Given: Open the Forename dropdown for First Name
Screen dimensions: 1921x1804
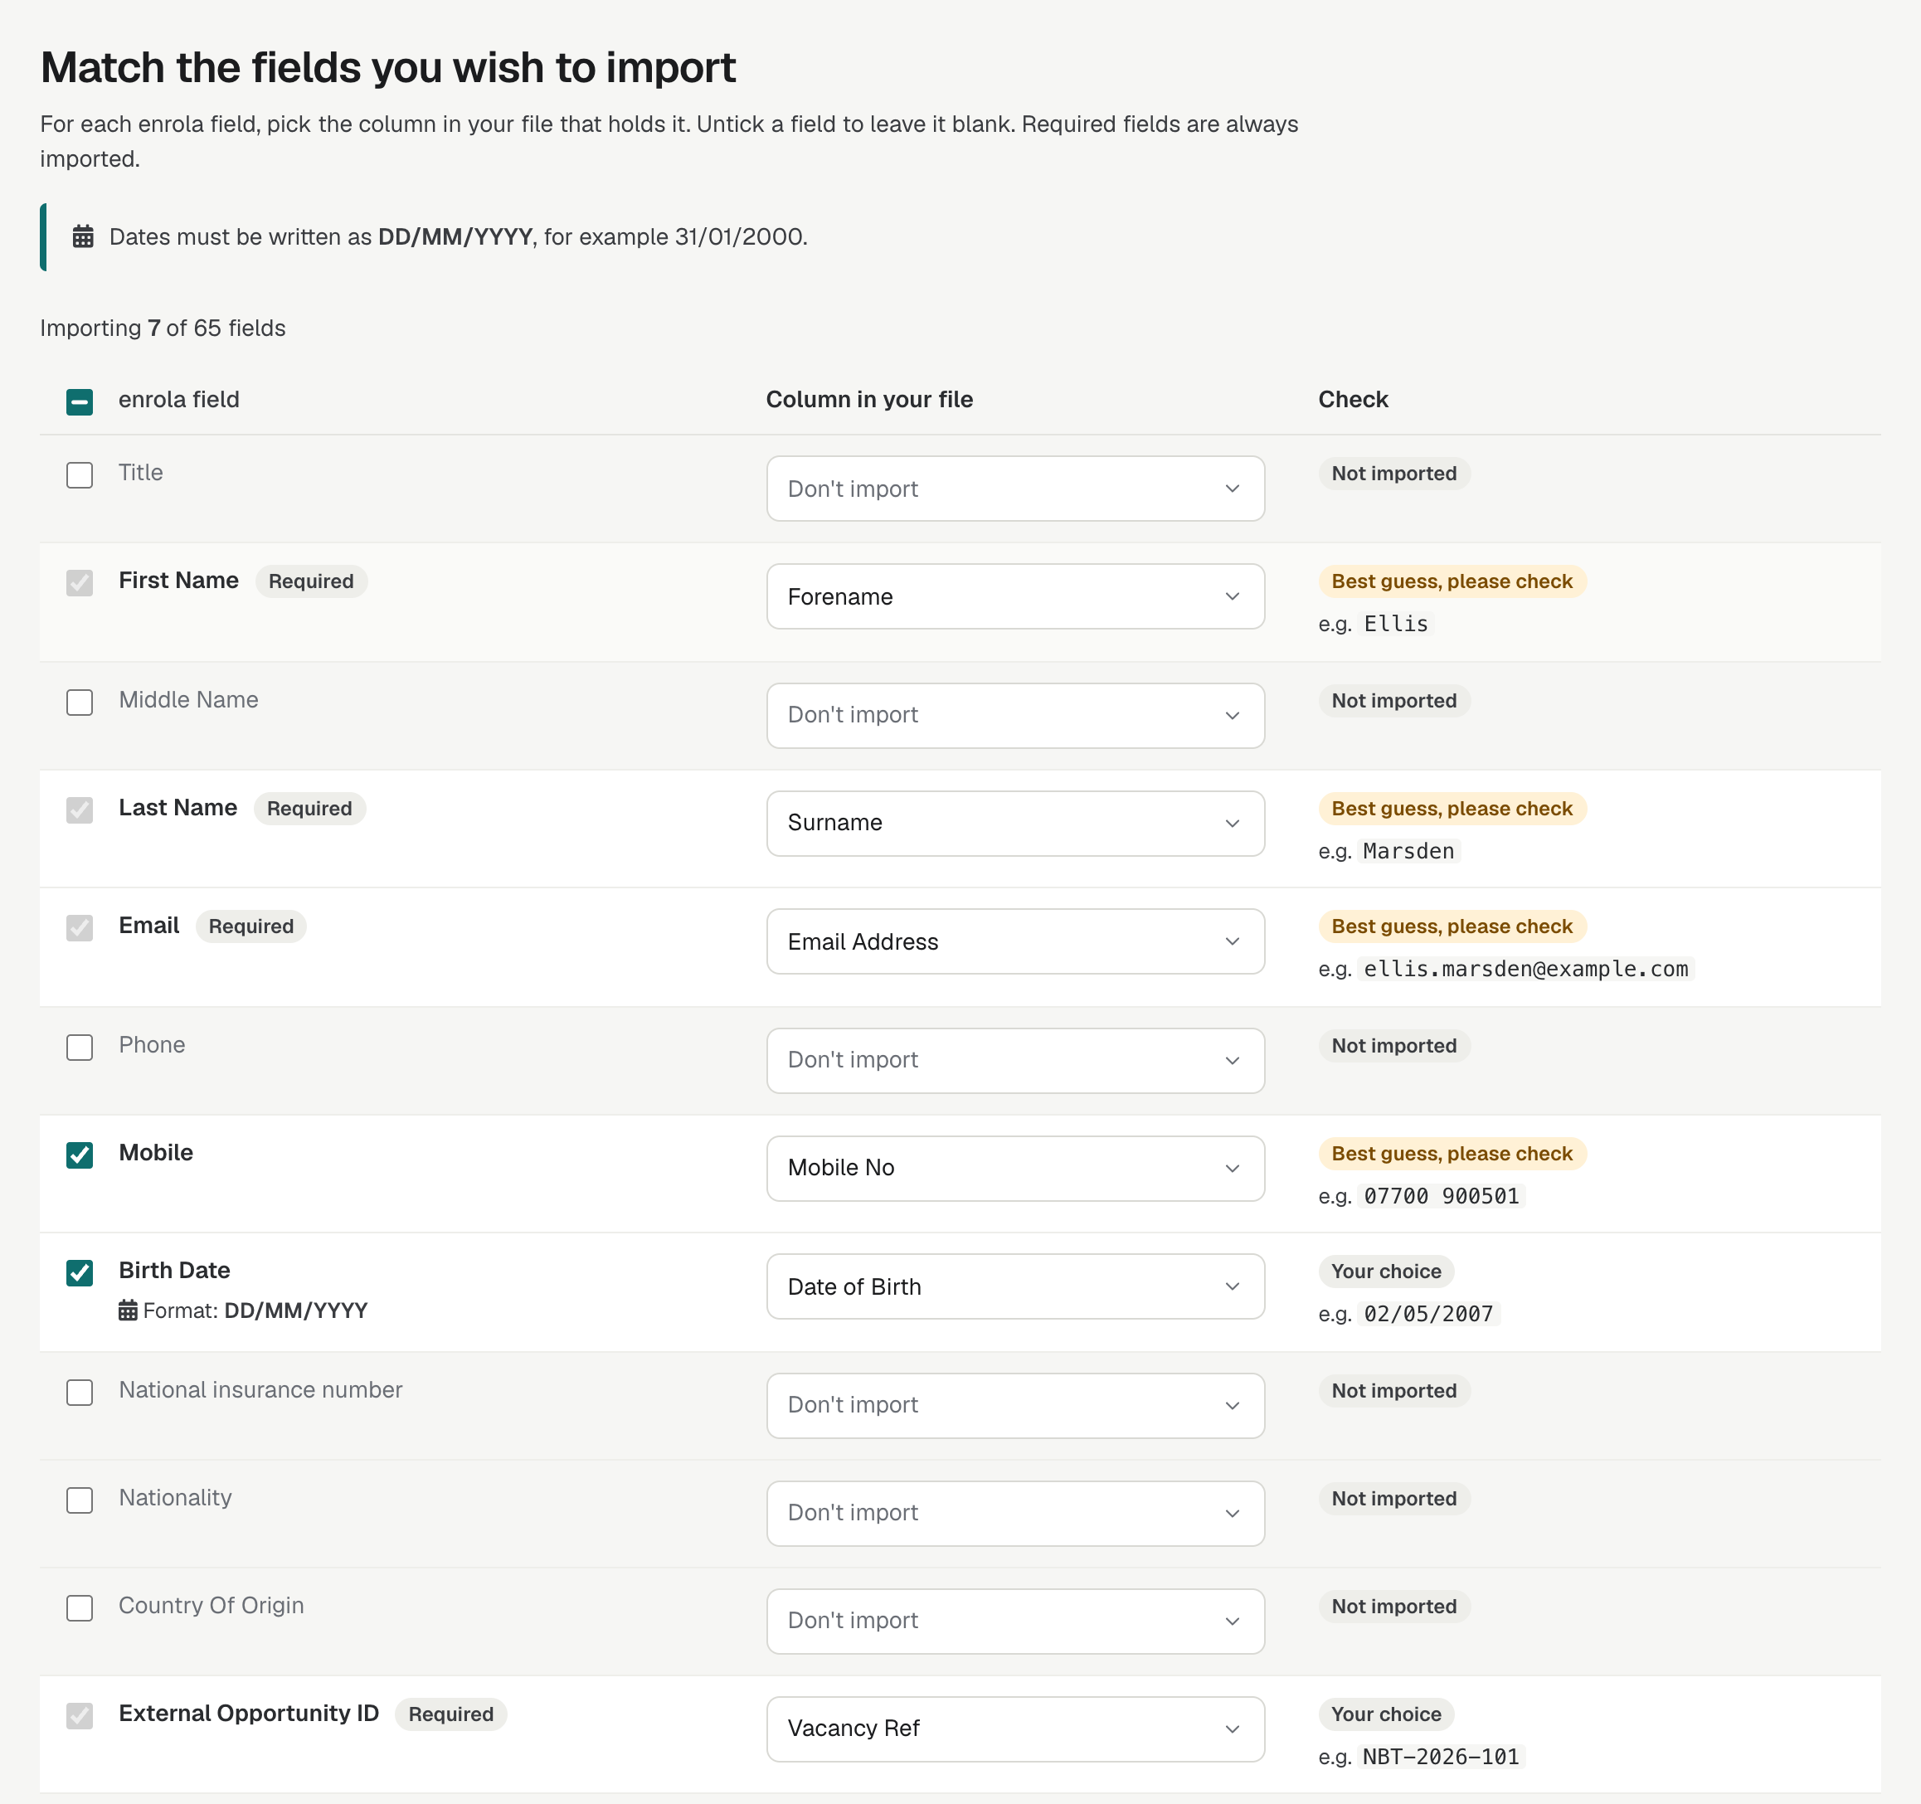Looking at the screenshot, I should tap(1015, 597).
